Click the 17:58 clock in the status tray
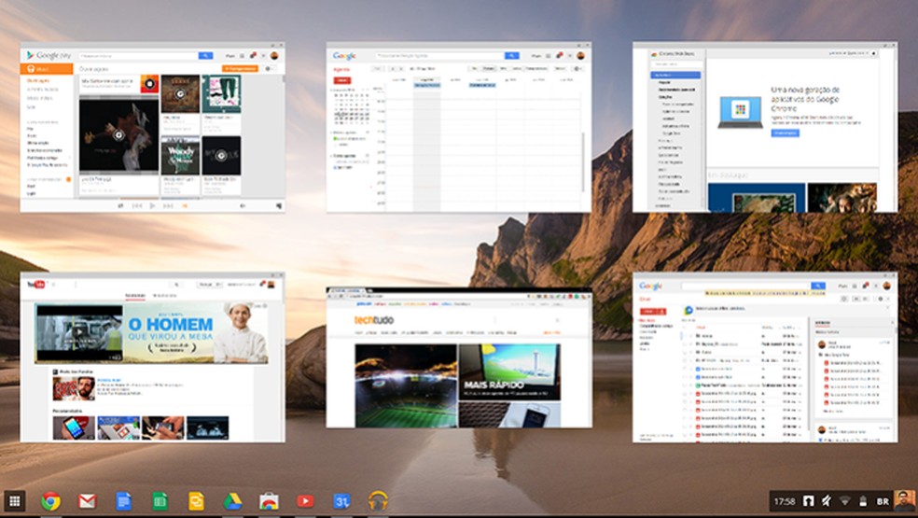Viewport: 918px width, 518px height. coord(785,501)
